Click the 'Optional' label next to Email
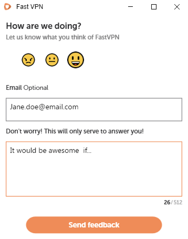 pyautogui.click(x=36, y=88)
